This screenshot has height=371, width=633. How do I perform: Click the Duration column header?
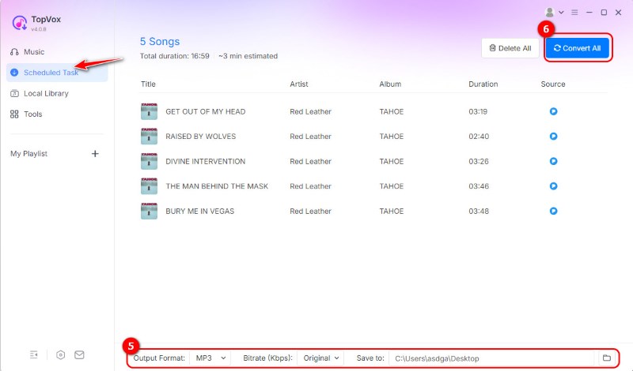483,84
